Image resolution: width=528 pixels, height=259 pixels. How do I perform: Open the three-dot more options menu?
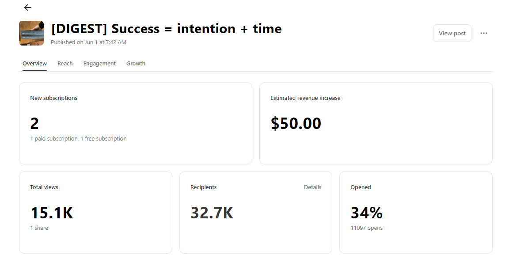[484, 33]
